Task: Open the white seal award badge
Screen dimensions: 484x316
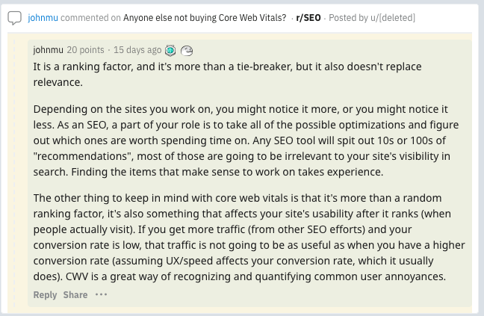Action: point(187,50)
